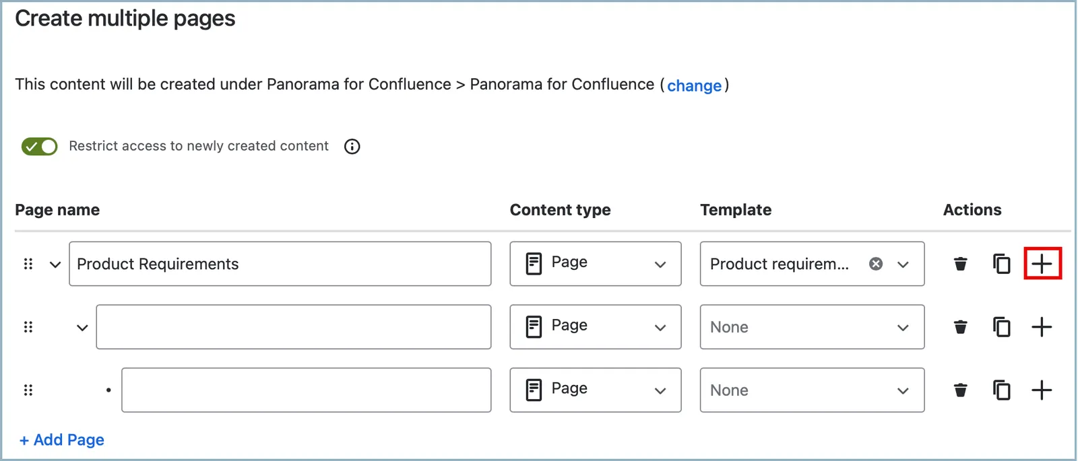Screen dimensions: 1078x461
Task: Open Content type dropdown for Product Requirements
Action: (596, 264)
